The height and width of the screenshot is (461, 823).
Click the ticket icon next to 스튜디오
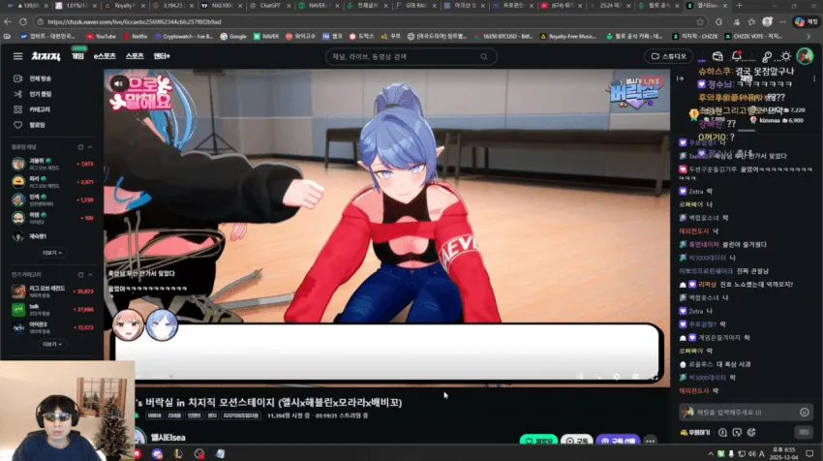coord(717,56)
